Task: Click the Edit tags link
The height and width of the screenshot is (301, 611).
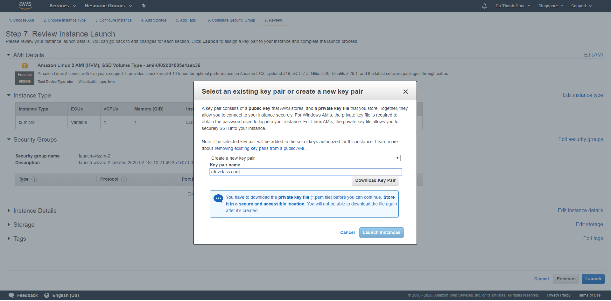Action: pos(593,238)
